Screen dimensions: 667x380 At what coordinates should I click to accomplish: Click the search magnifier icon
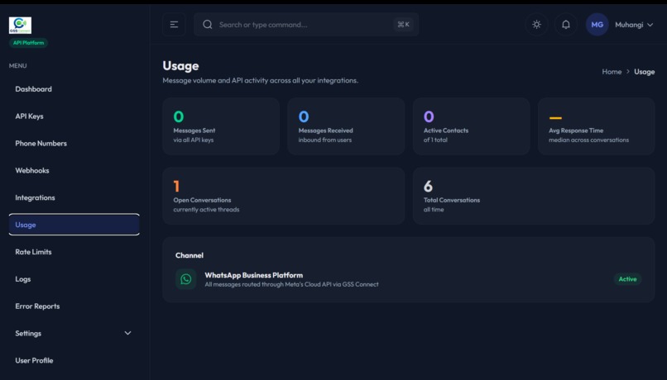click(x=208, y=25)
